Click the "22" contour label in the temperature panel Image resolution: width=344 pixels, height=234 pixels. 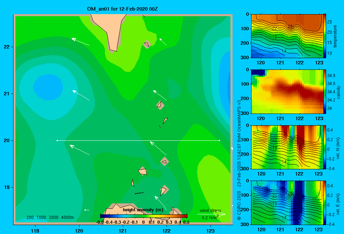[x=275, y=29]
